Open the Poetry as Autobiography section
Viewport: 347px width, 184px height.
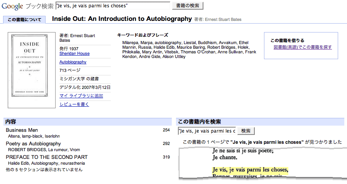[33, 144]
